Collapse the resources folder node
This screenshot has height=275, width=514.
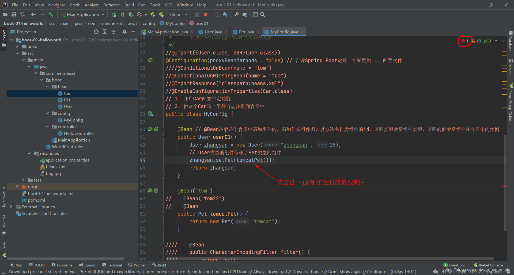(x=29, y=153)
